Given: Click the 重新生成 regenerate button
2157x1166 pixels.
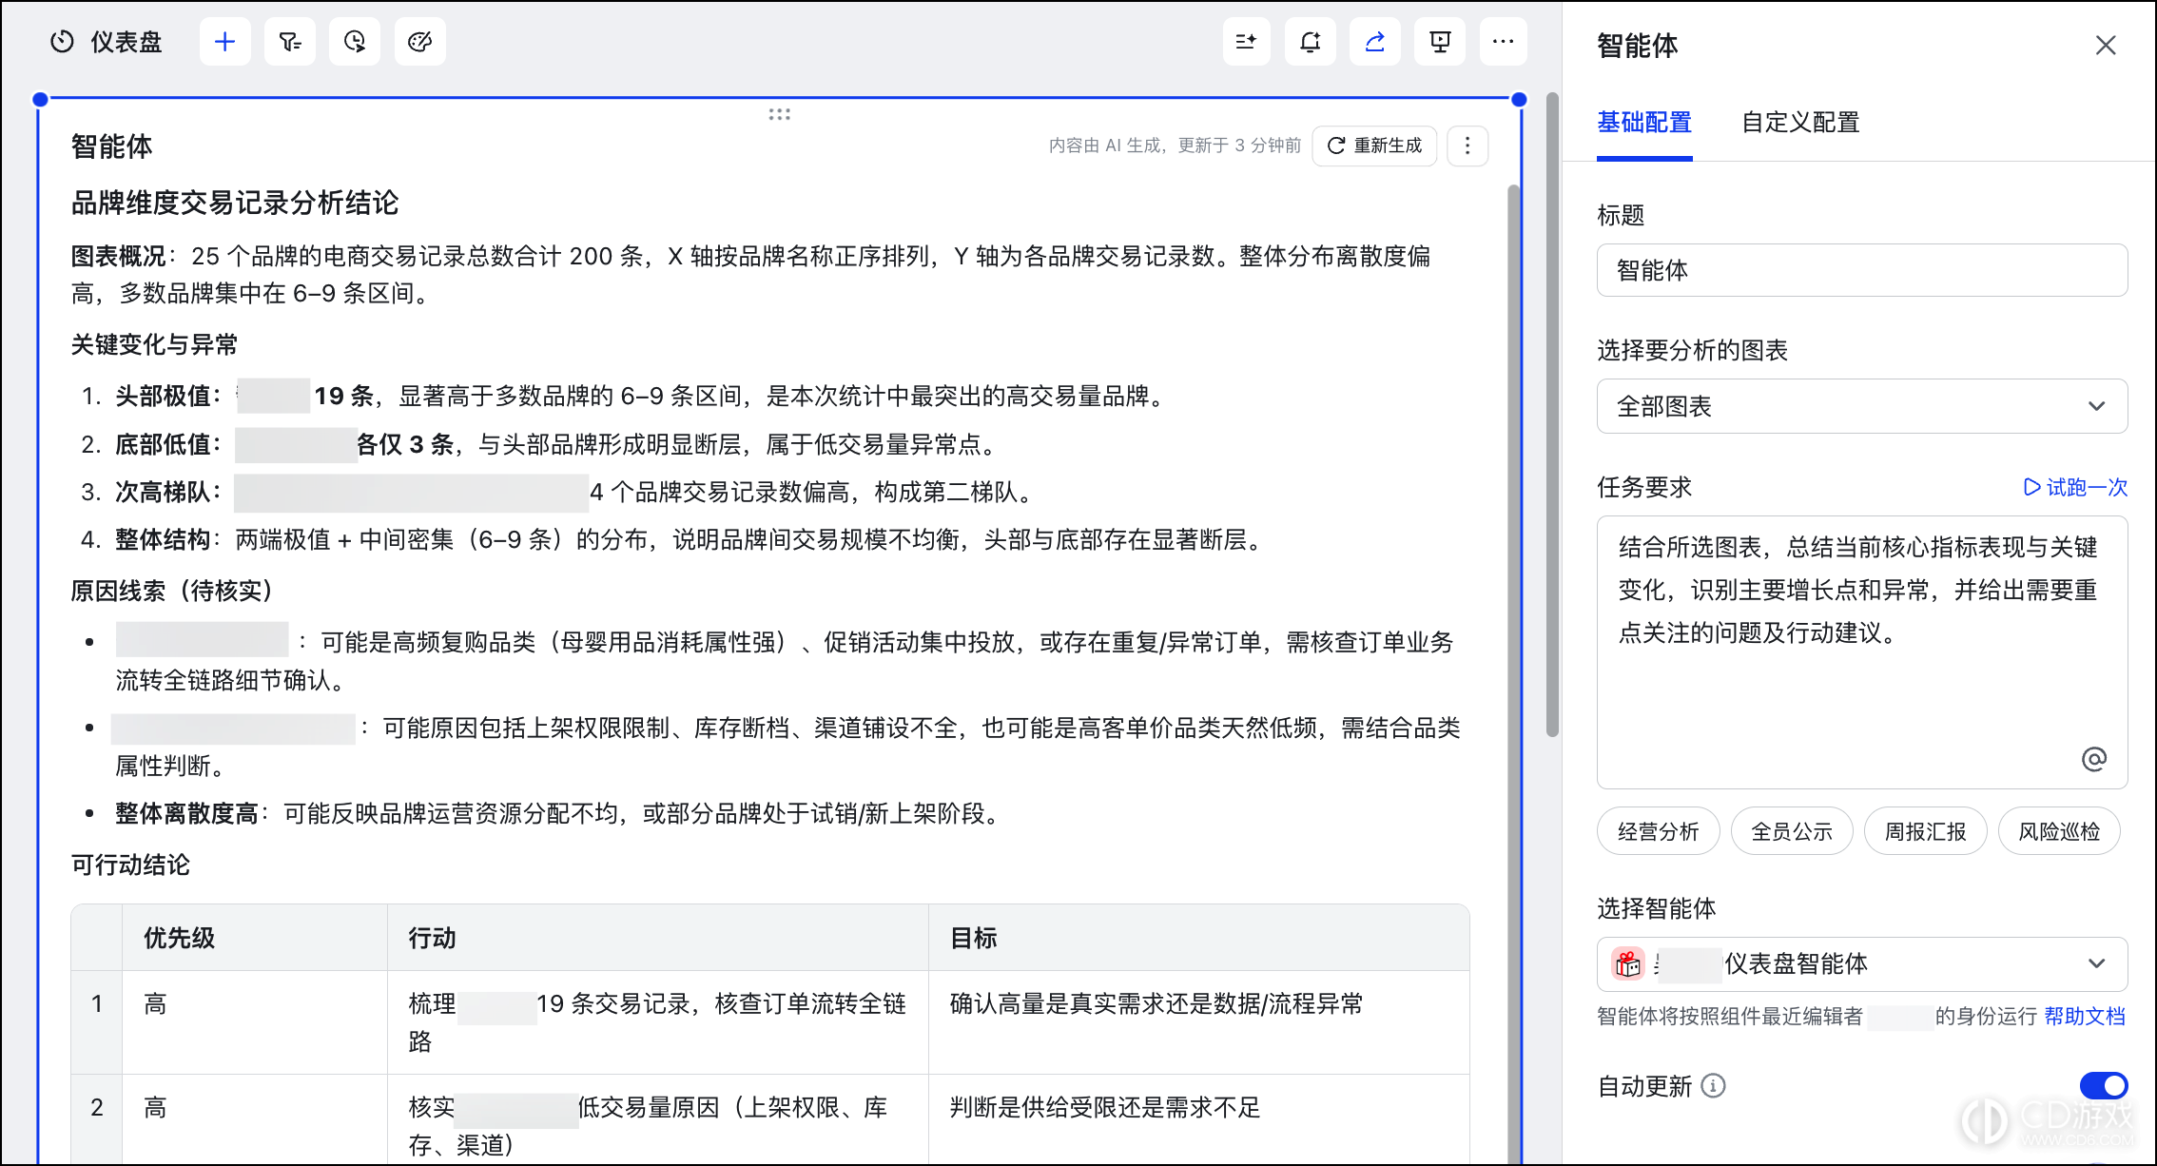Looking at the screenshot, I should [1374, 146].
